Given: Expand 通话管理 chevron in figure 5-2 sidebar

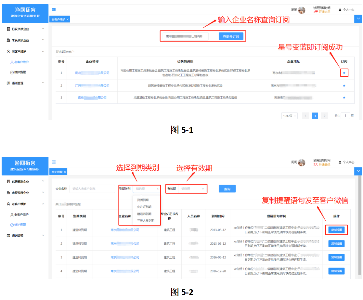Looking at the screenshot, I should coord(43,235).
